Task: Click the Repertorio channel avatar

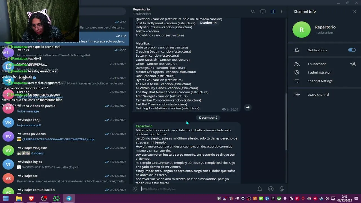Action: tap(301, 29)
